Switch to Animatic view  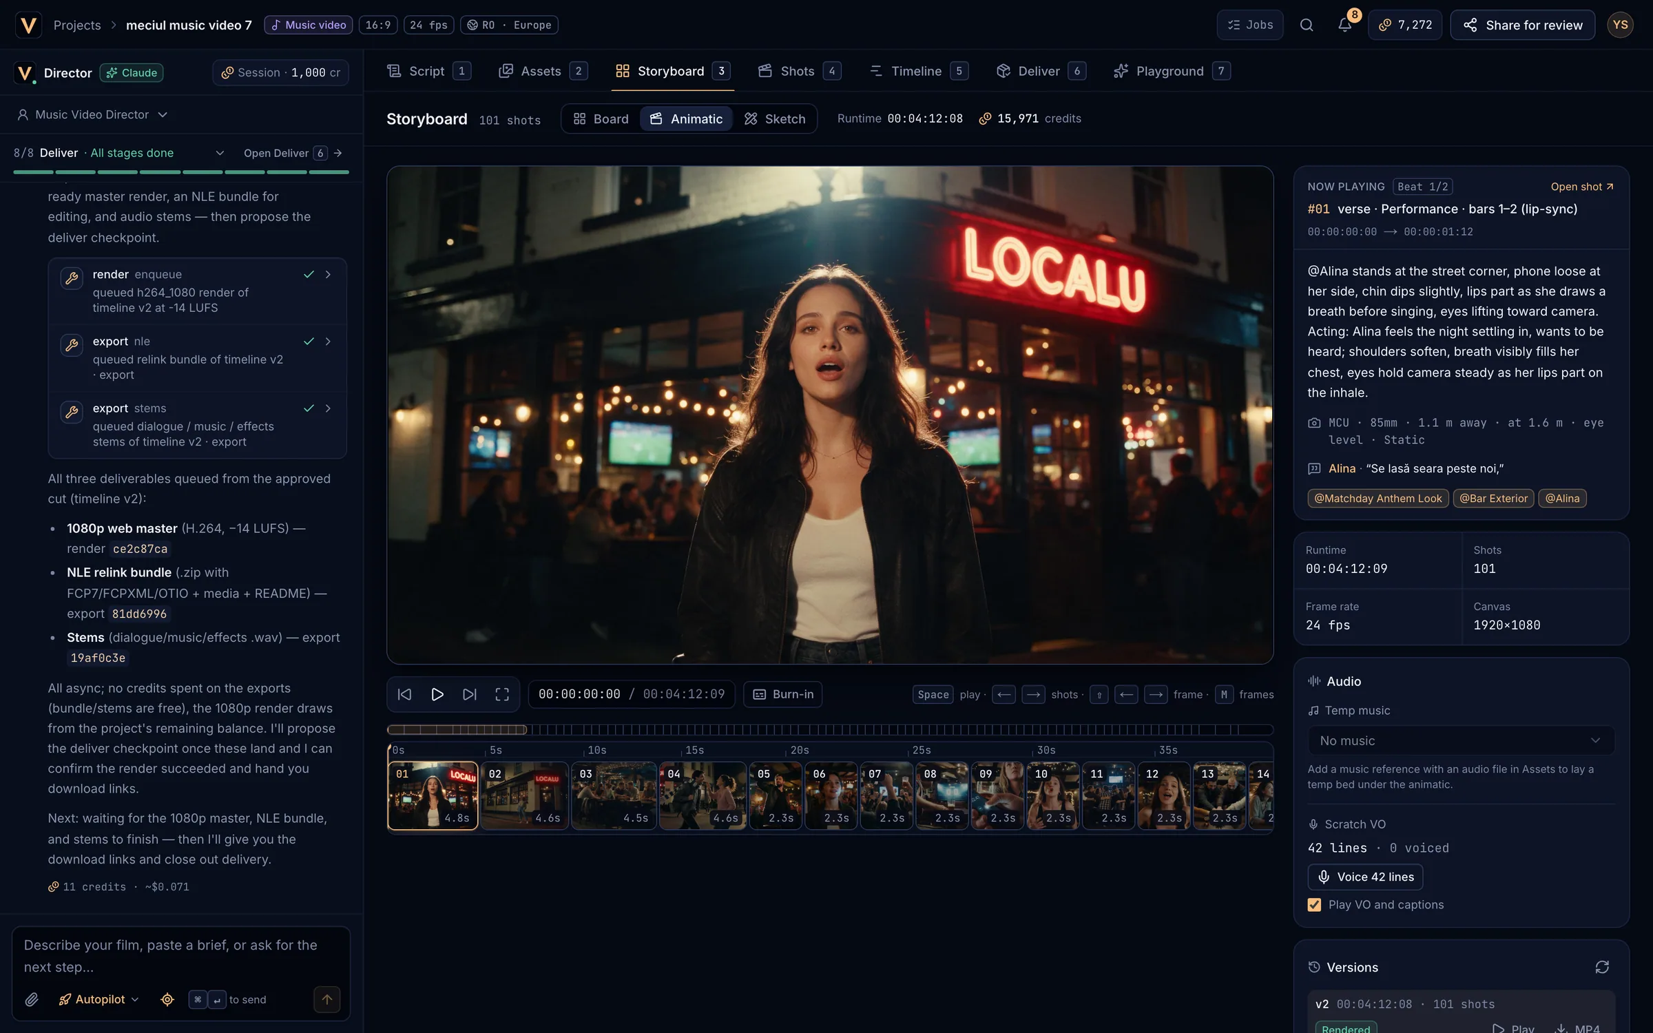point(686,119)
